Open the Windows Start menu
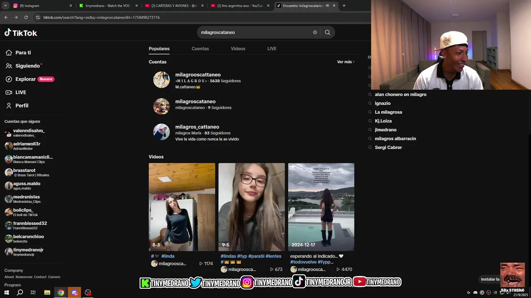 click(7, 293)
